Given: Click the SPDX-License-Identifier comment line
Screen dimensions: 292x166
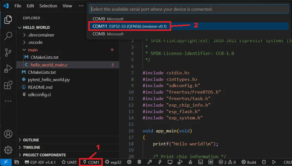Looking at the screenshot, I should [190, 54].
